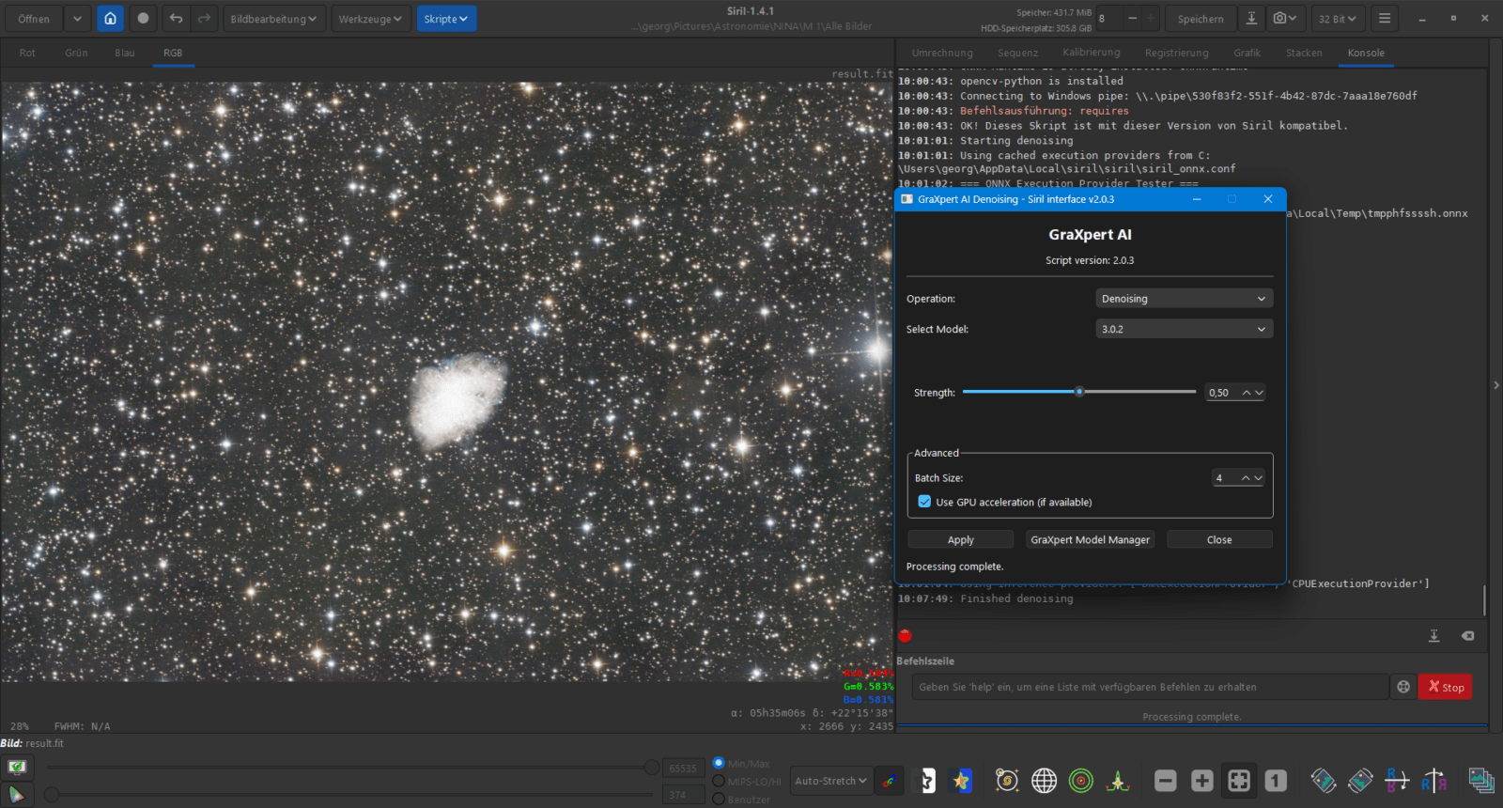
Task: Click the zoom in plus icon
Action: [1202, 781]
